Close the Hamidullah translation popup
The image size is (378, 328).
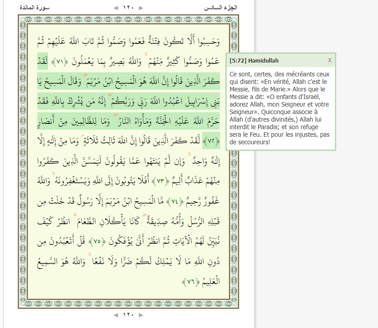click(330, 60)
